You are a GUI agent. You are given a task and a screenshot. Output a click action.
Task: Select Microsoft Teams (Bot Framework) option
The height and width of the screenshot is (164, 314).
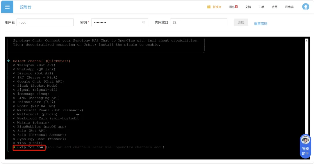[x=48, y=110]
